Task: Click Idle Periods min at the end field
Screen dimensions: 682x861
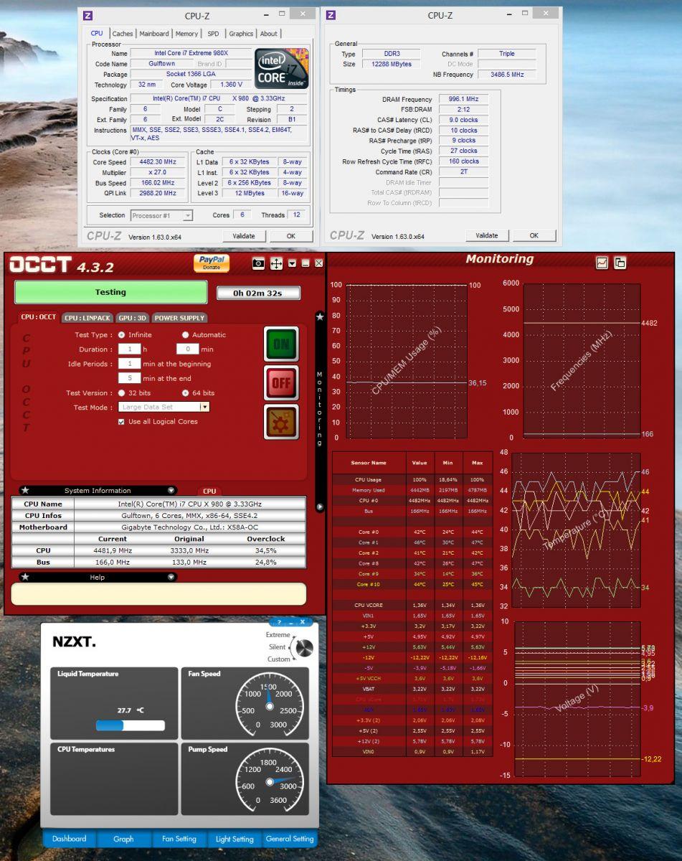Action: click(129, 378)
